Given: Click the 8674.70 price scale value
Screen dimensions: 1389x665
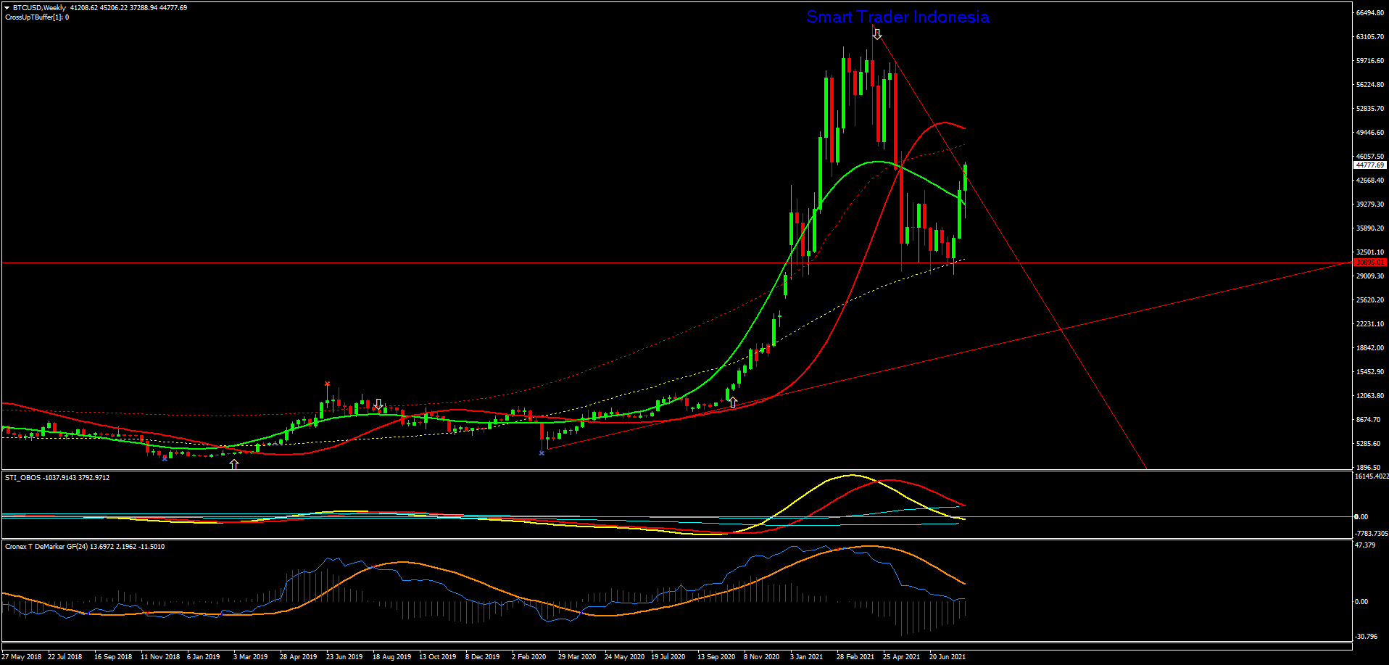Looking at the screenshot, I should (1369, 420).
